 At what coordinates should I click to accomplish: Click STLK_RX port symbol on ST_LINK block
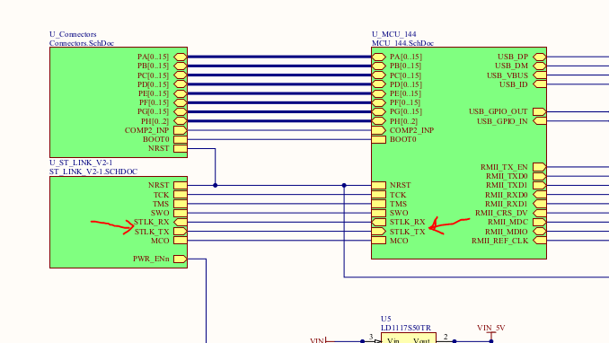click(181, 222)
